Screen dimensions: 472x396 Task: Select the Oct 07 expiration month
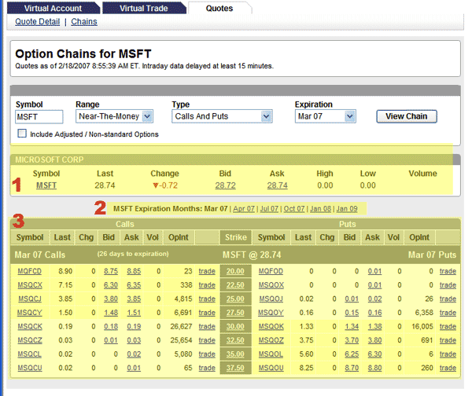point(295,209)
